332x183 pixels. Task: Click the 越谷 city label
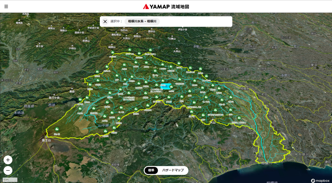313,33
